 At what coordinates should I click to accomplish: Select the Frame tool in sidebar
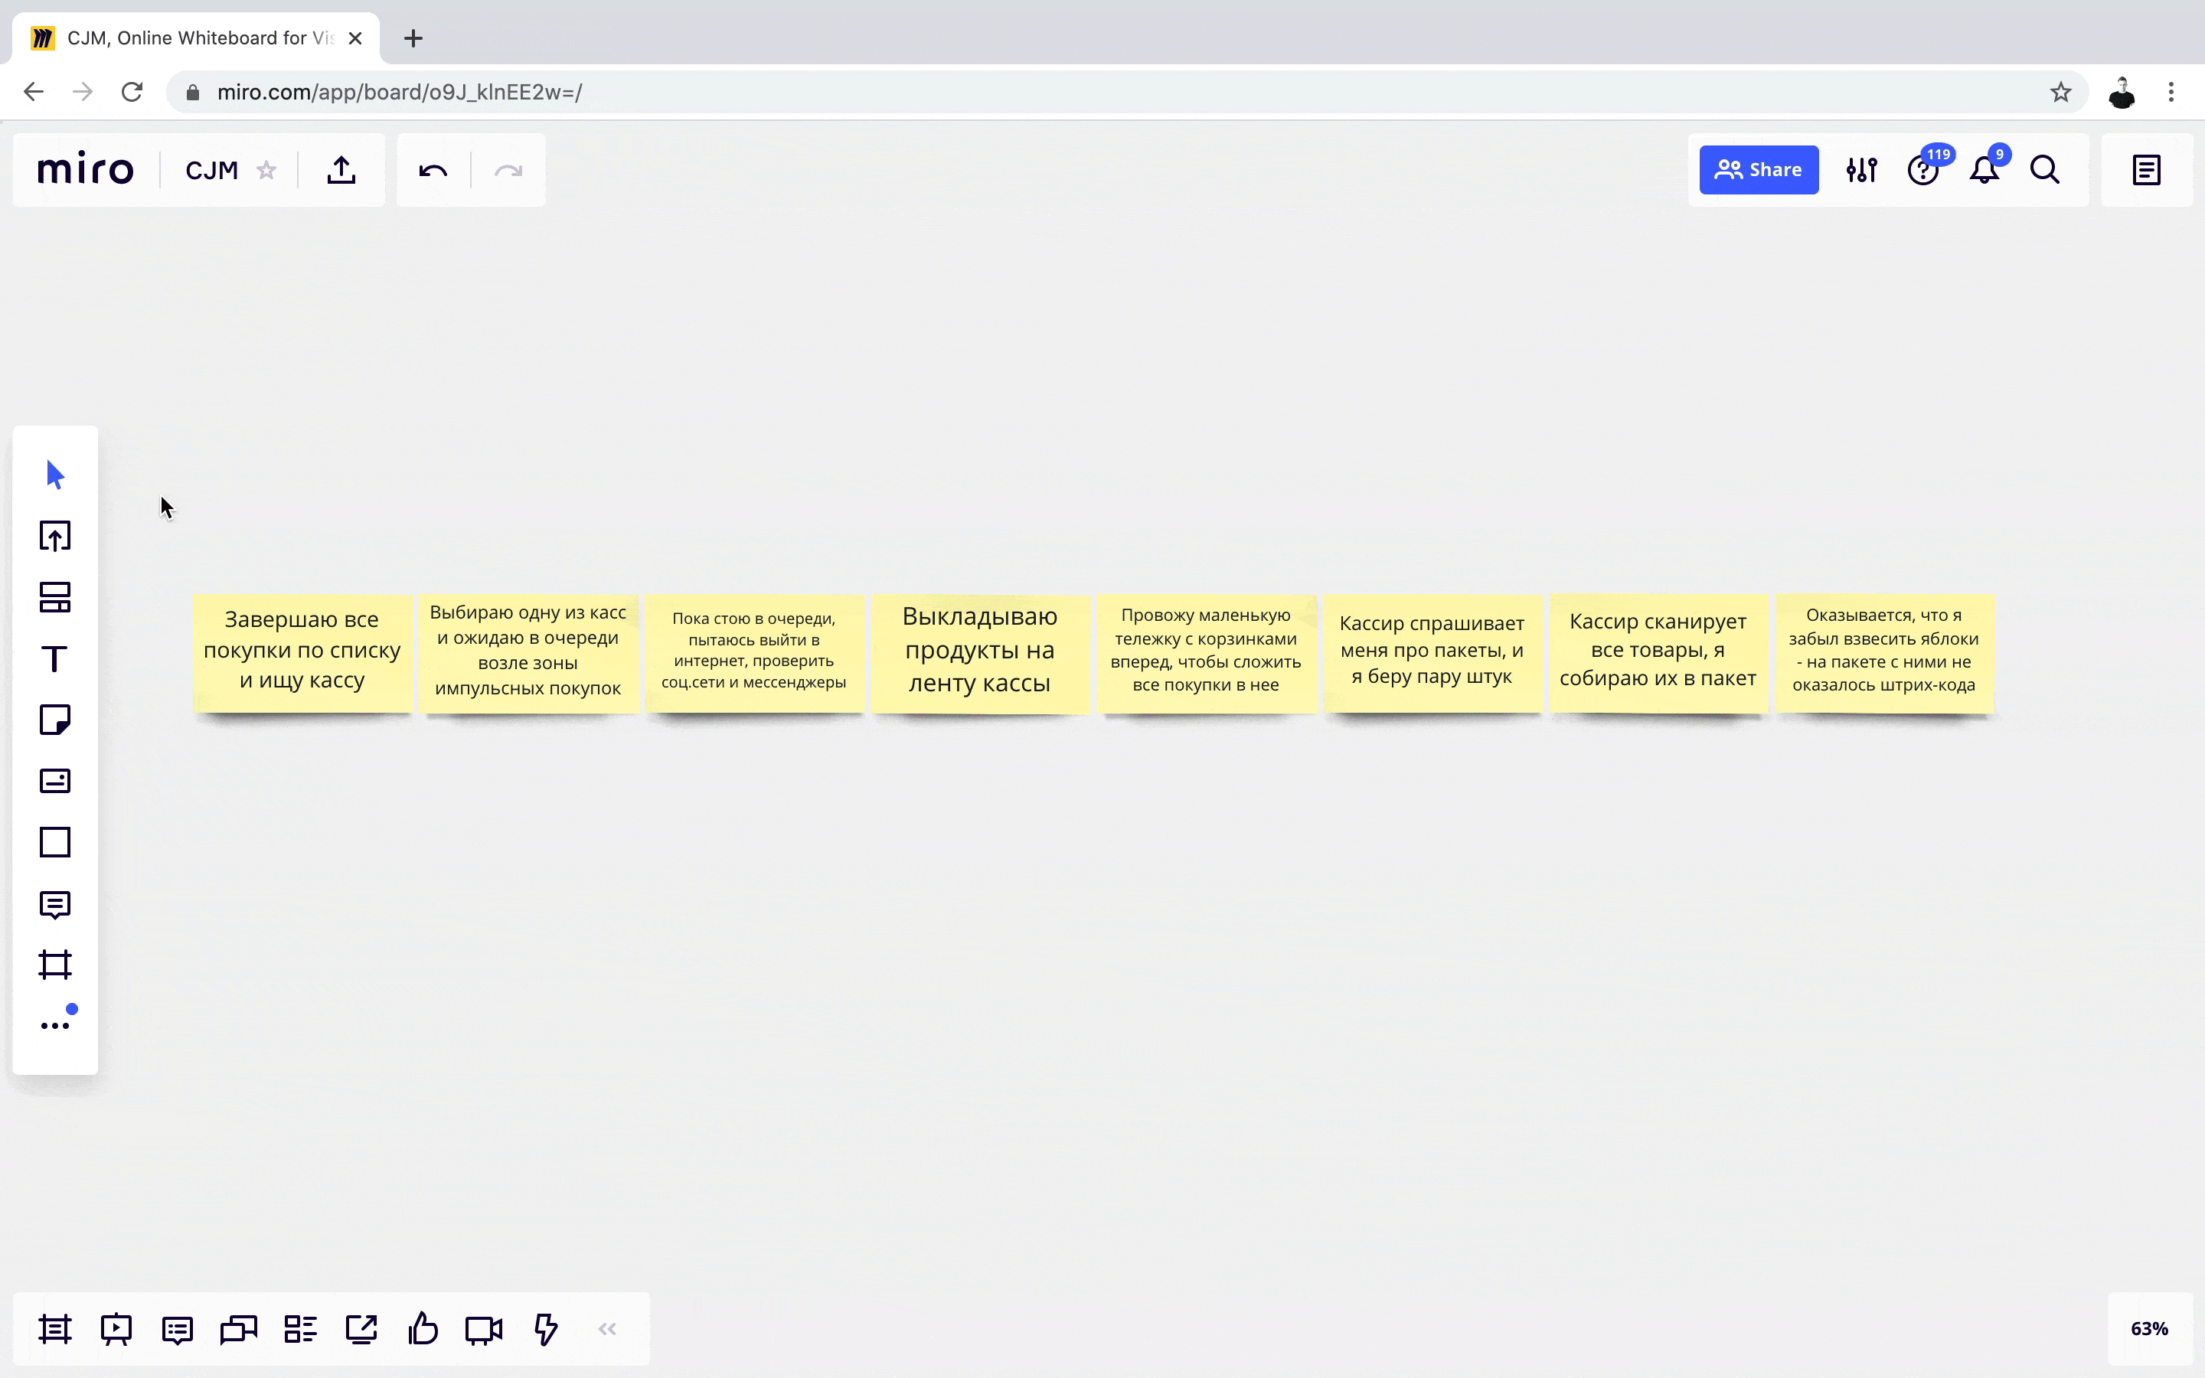point(54,965)
